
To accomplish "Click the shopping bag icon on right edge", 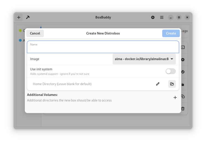I will [x=183, y=84].
